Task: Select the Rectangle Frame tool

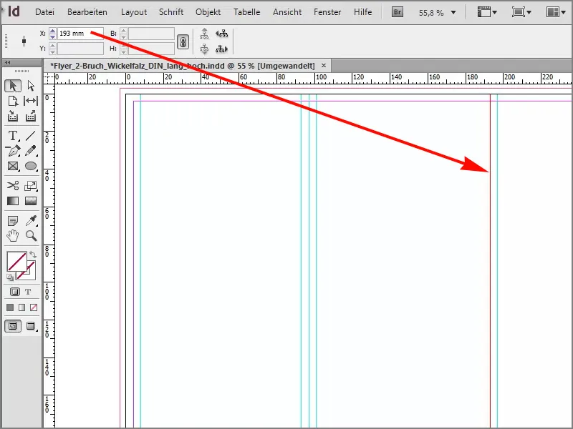Action: 13,167
